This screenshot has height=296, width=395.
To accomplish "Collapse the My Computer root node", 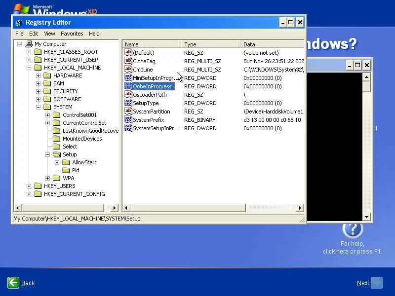I will click(x=19, y=44).
